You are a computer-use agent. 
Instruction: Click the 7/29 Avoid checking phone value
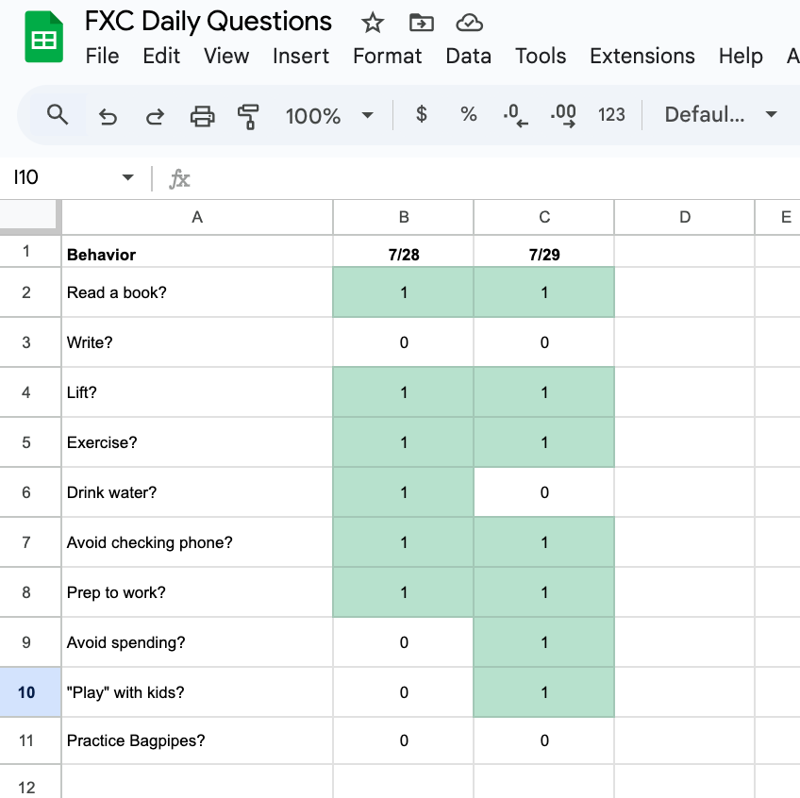pos(544,542)
